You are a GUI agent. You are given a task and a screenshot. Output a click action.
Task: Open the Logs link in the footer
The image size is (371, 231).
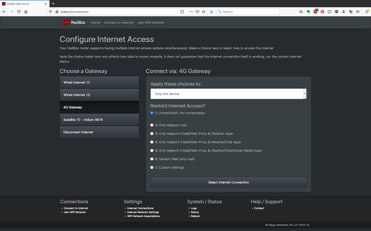click(194, 208)
